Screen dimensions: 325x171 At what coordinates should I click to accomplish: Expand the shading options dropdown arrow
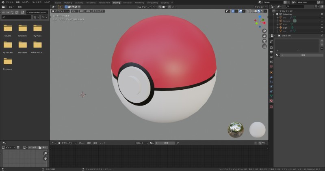pos(266,11)
